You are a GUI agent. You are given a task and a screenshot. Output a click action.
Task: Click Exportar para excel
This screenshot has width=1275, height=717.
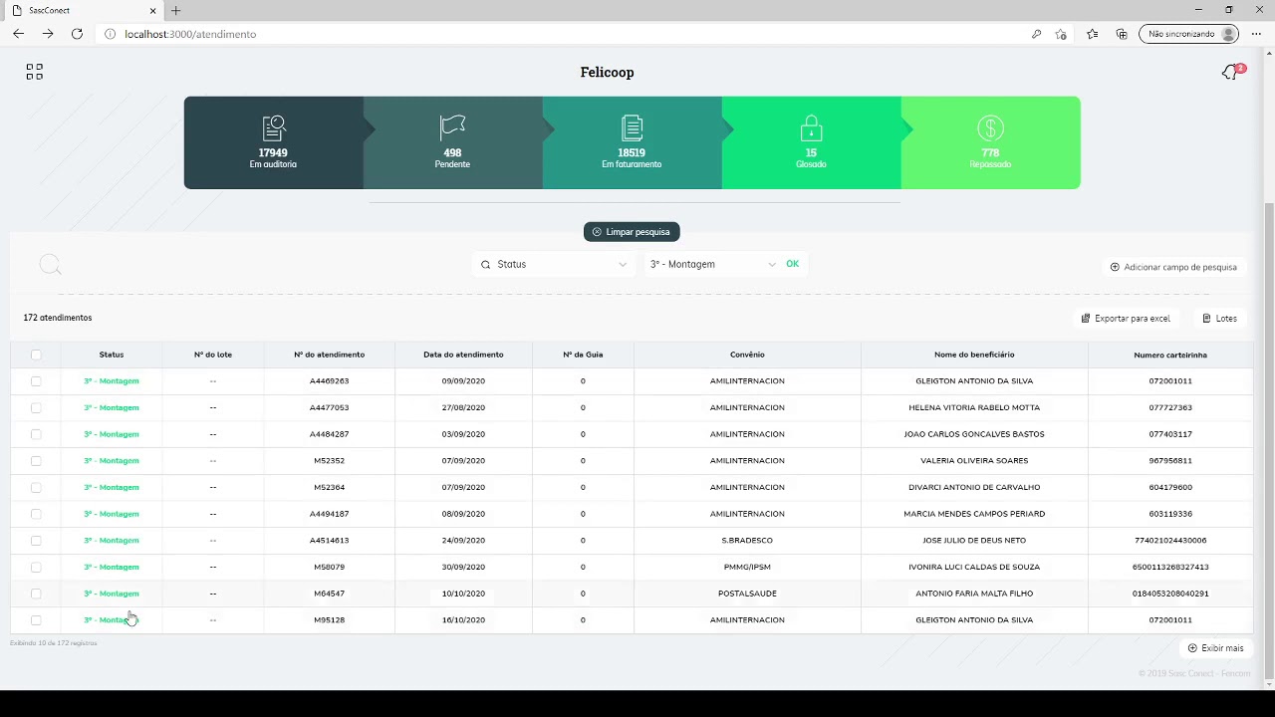[x=1126, y=319]
